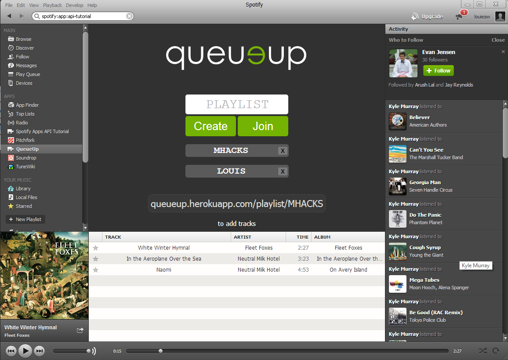Viewport: 508px width, 360px height.
Task: Open Play Queue in sidebar
Action: 28,74
